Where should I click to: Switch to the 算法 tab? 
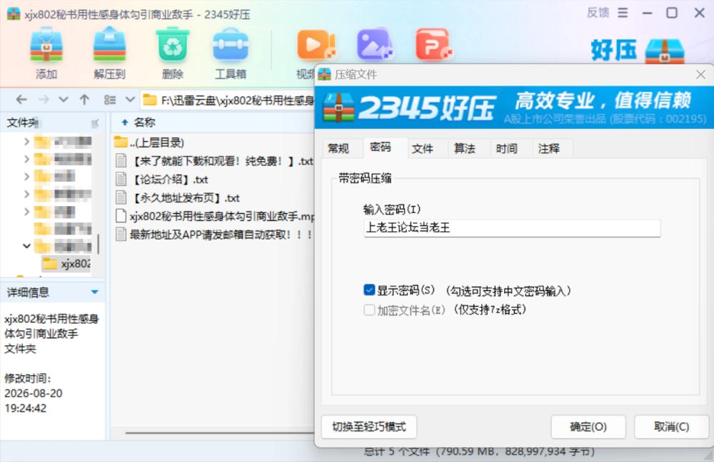465,148
